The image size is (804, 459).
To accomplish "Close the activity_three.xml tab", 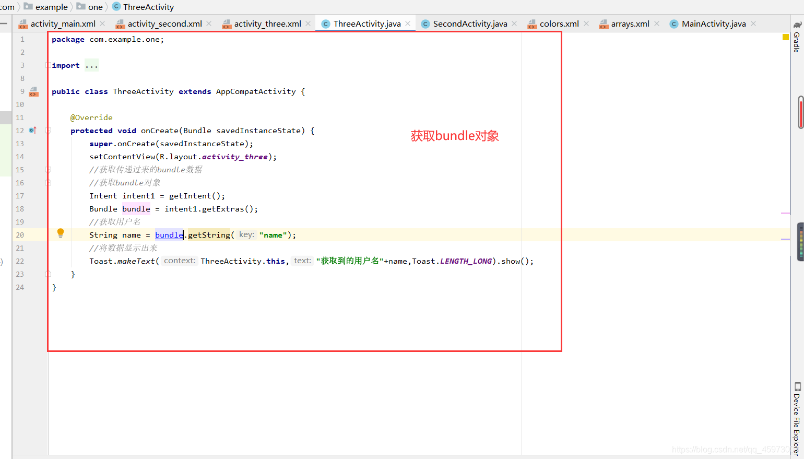I will click(308, 23).
